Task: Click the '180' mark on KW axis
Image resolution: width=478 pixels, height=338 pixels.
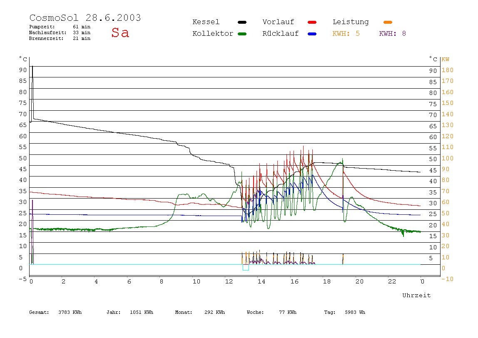Action: point(448,70)
